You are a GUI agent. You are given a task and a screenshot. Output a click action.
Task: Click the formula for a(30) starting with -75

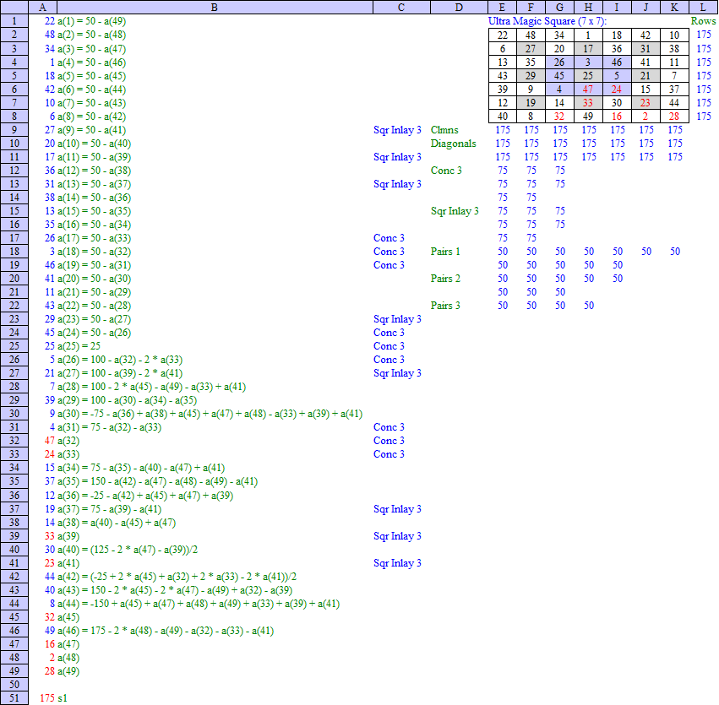pyautogui.click(x=210, y=414)
